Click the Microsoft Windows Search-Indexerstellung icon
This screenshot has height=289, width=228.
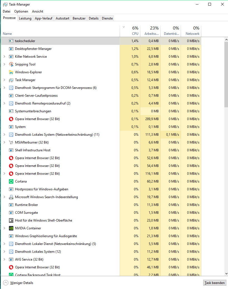pyautogui.click(x=11, y=197)
